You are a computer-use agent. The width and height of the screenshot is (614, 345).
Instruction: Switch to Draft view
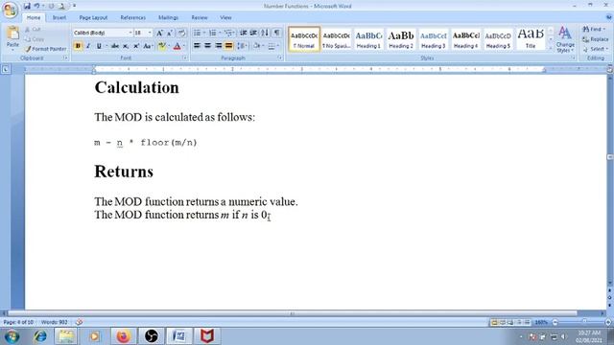click(x=527, y=322)
